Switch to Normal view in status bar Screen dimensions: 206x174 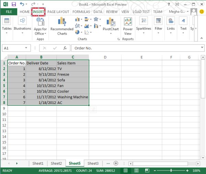(x=125, y=171)
